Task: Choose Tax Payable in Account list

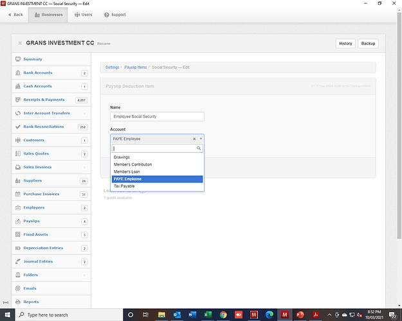Action: pos(157,186)
